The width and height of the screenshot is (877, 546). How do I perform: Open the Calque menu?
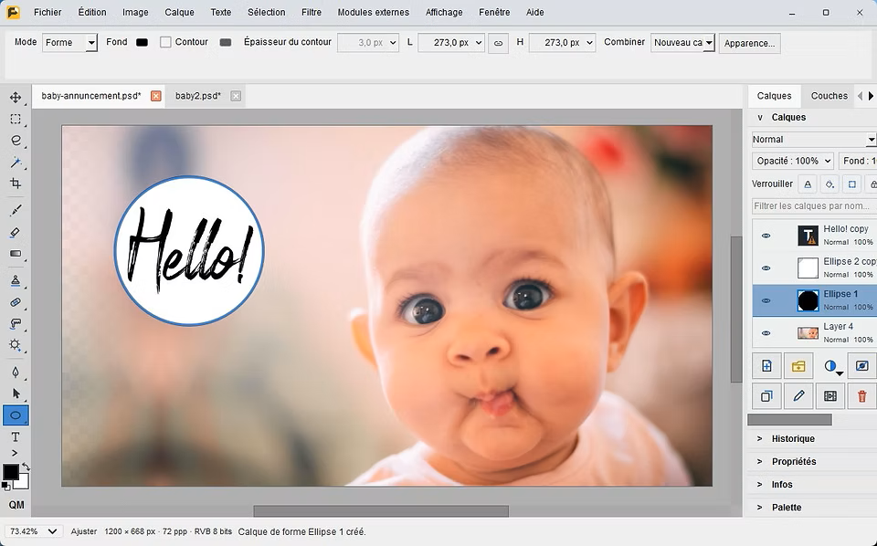coord(180,12)
